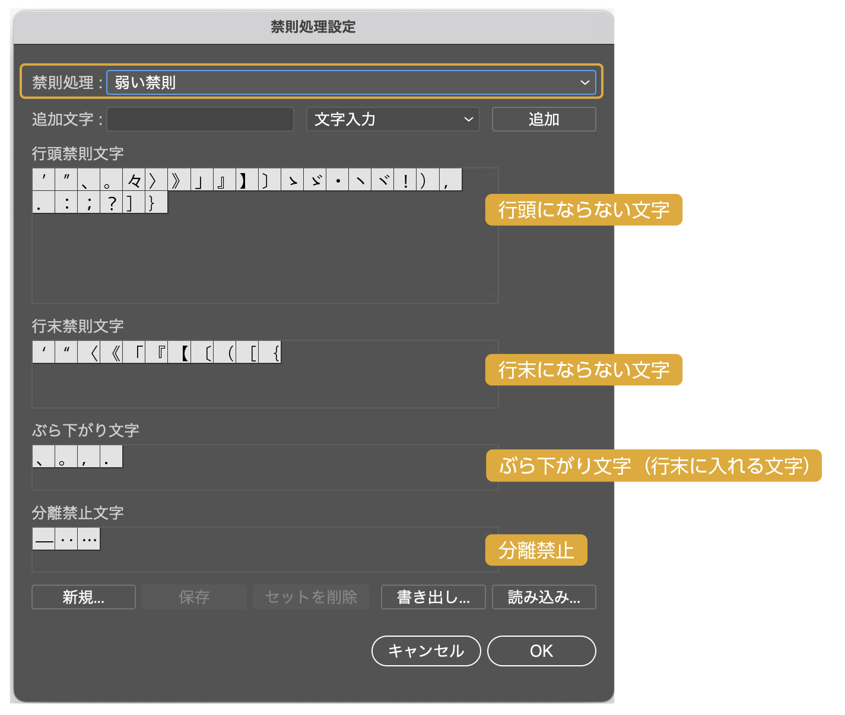Select the 〔 cell in 行末禁則文字

pos(202,352)
